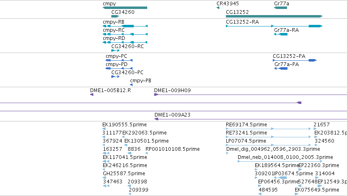Click the CG13252-PA protein glyph
Viewport: 347px width, 196px height.
[x=294, y=60]
